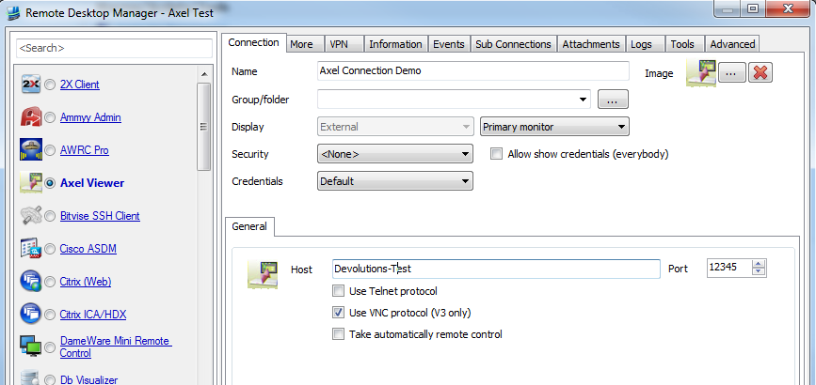Click the browse button beside Group/folder
Viewport: 816px width, 385px height.
pyautogui.click(x=613, y=99)
